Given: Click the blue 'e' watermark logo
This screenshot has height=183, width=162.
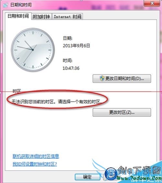Looking at the screenshot, I should coord(111,174).
